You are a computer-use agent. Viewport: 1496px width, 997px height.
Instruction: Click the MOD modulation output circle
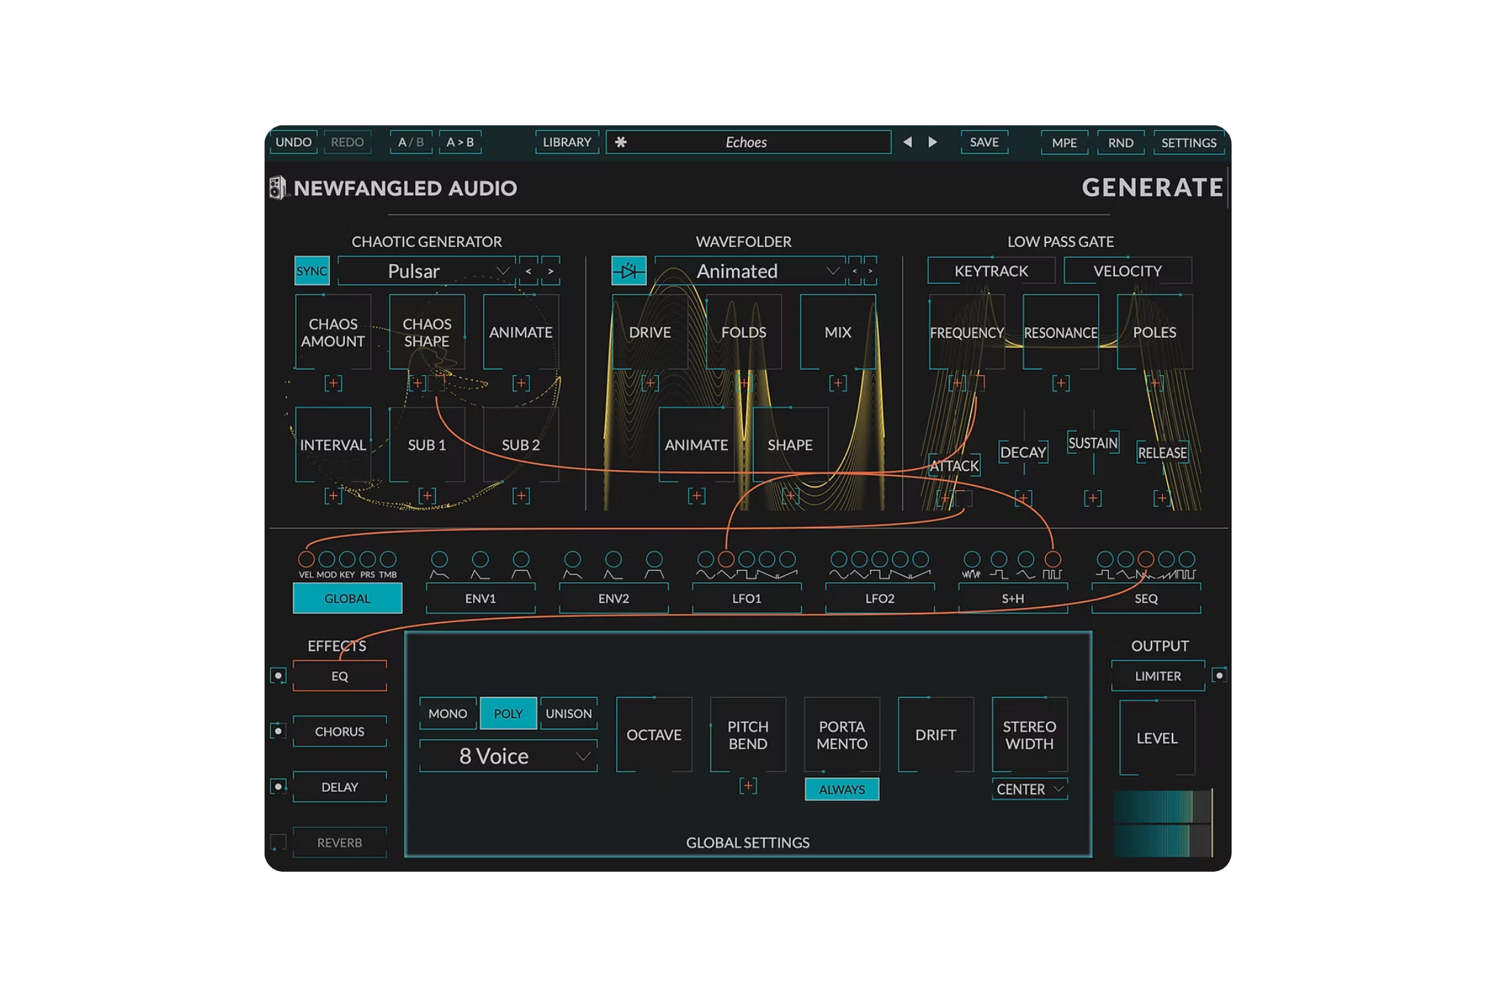click(327, 559)
